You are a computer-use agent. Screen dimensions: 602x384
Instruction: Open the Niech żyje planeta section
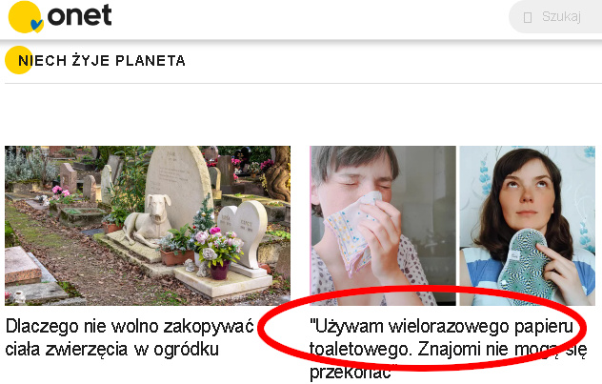tap(102, 61)
